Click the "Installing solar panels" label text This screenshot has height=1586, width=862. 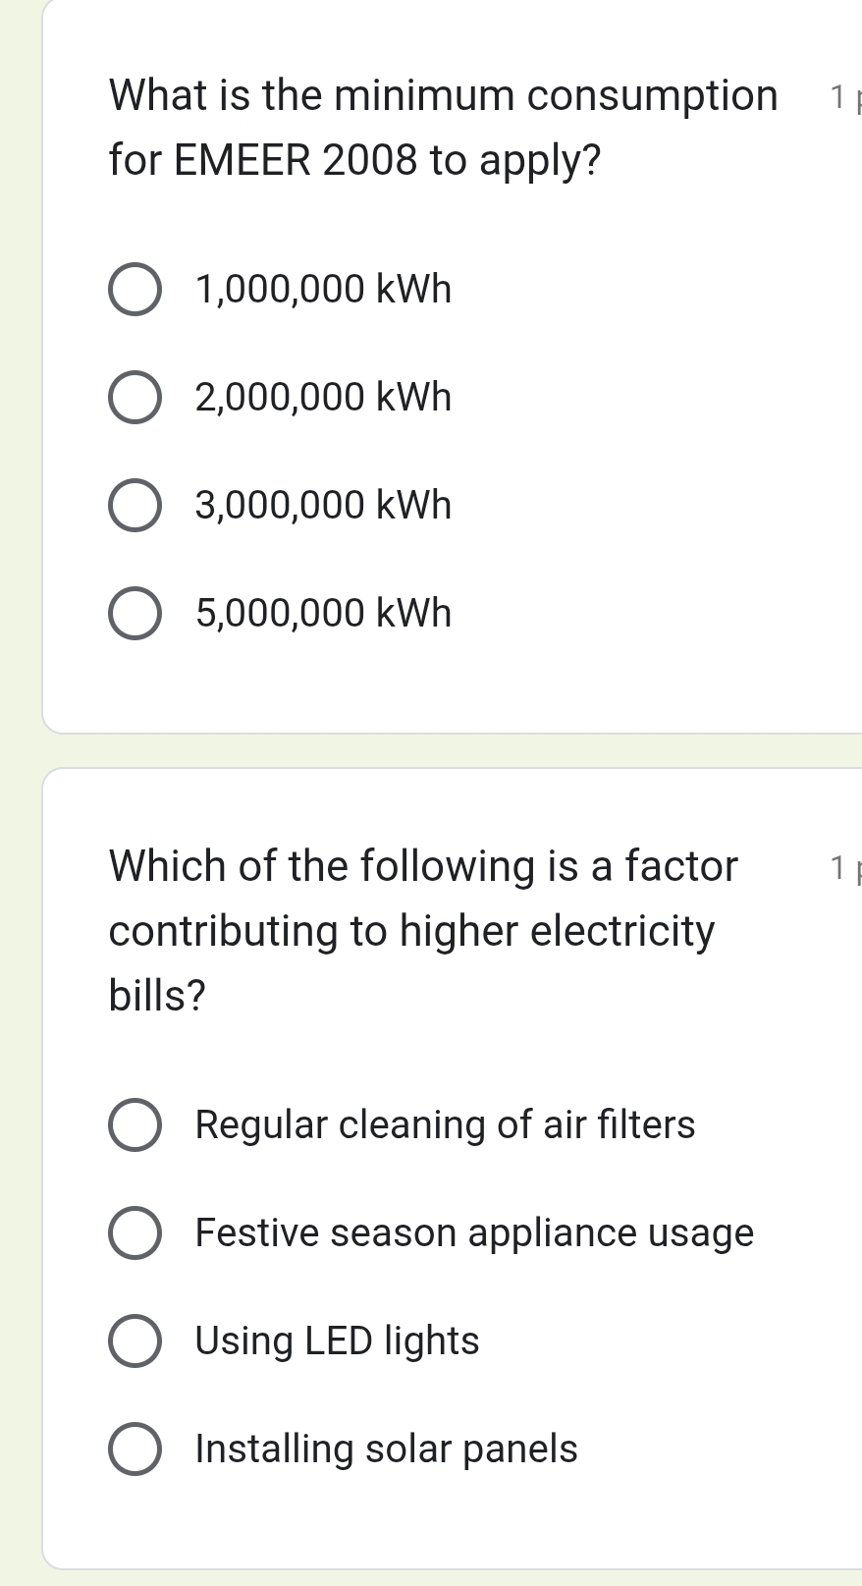coord(386,1449)
